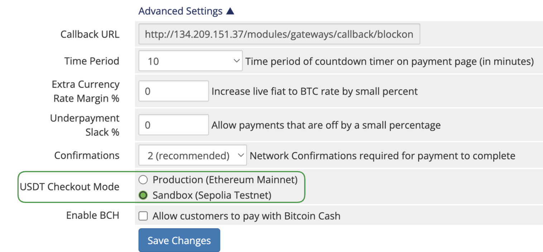Click the Advanced Settings link text
This screenshot has width=543, height=252.
(181, 11)
